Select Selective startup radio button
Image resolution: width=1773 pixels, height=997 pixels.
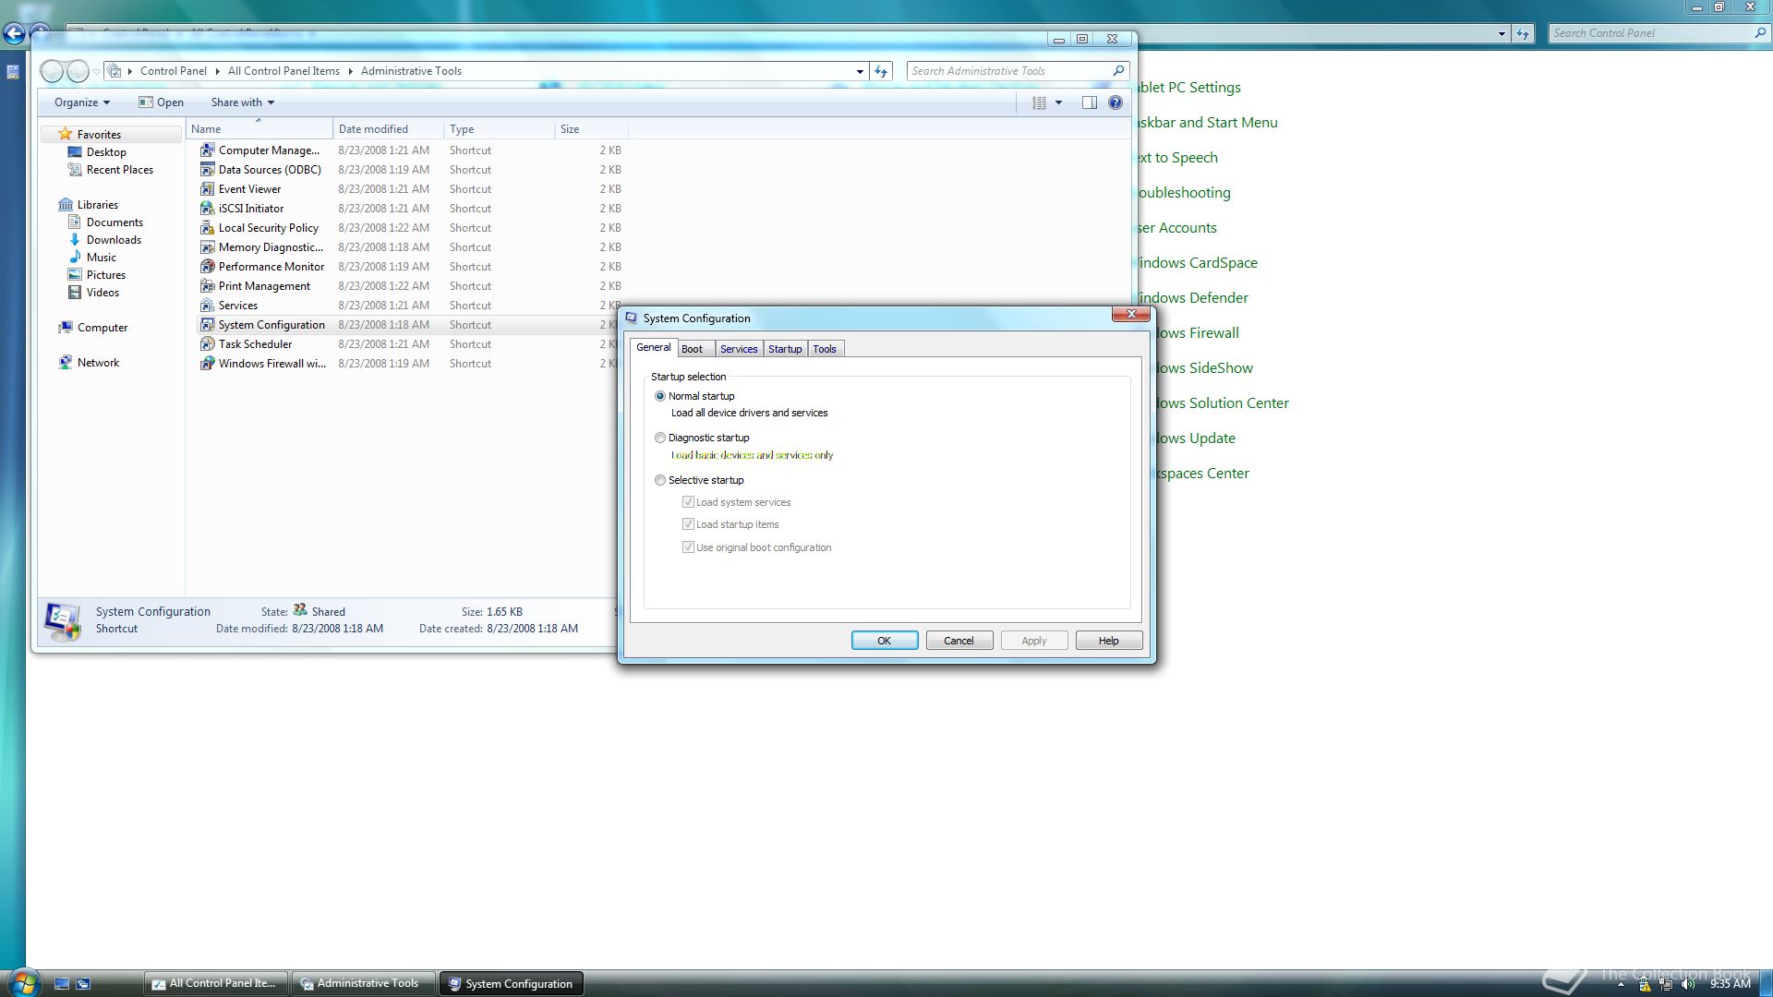click(x=660, y=480)
